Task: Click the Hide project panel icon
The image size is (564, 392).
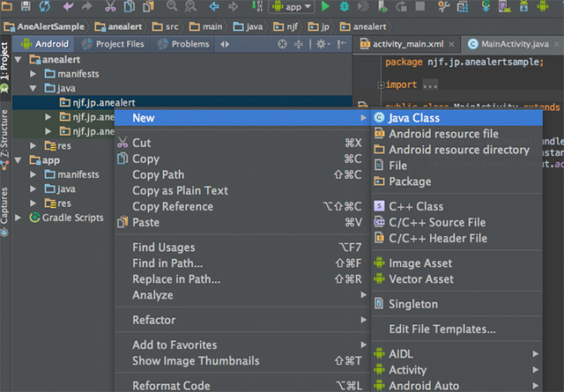Action: pyautogui.click(x=341, y=44)
